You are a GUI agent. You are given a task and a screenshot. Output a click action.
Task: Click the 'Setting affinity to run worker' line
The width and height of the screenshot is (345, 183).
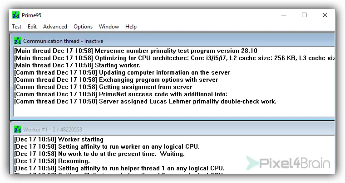[x=107, y=147]
